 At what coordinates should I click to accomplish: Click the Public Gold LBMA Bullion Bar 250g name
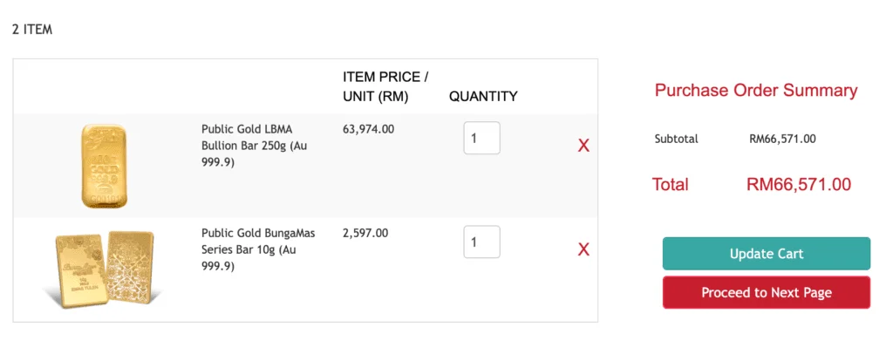click(x=255, y=146)
